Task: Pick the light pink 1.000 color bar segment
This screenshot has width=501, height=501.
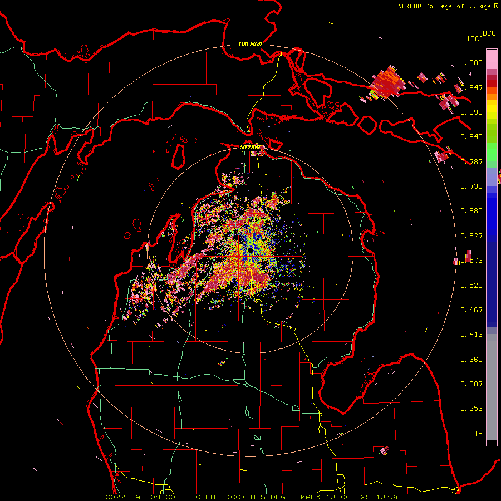Action: point(492,60)
